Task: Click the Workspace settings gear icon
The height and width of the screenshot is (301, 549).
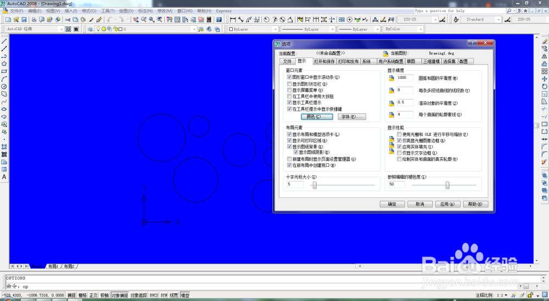Action: click(x=68, y=29)
